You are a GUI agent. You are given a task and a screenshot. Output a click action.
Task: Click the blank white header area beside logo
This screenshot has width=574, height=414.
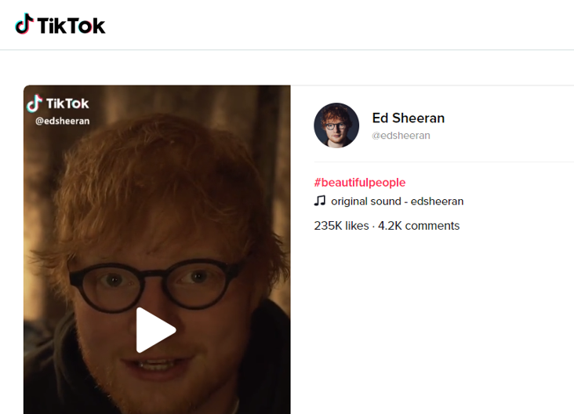click(329, 25)
